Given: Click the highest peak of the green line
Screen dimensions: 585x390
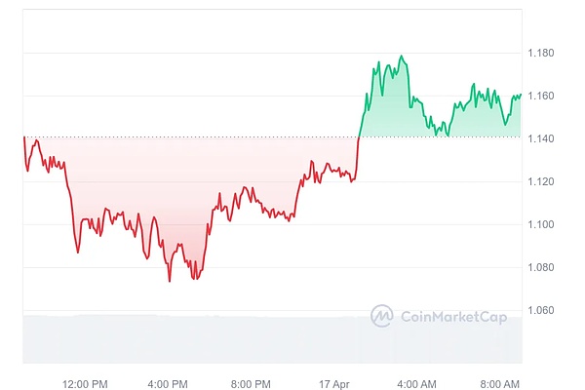Looking at the screenshot, I should pyautogui.click(x=401, y=57).
